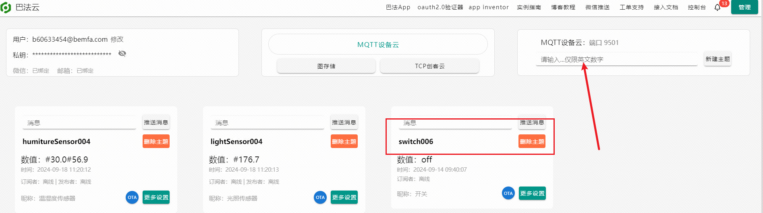The height and width of the screenshot is (213, 763).
Task: Switch to 图存储 tab
Action: 326,66
